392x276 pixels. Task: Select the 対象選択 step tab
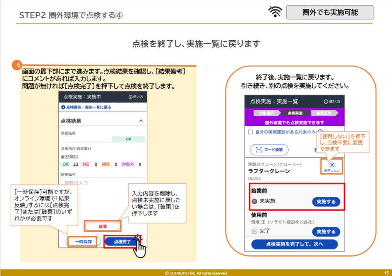(266, 113)
